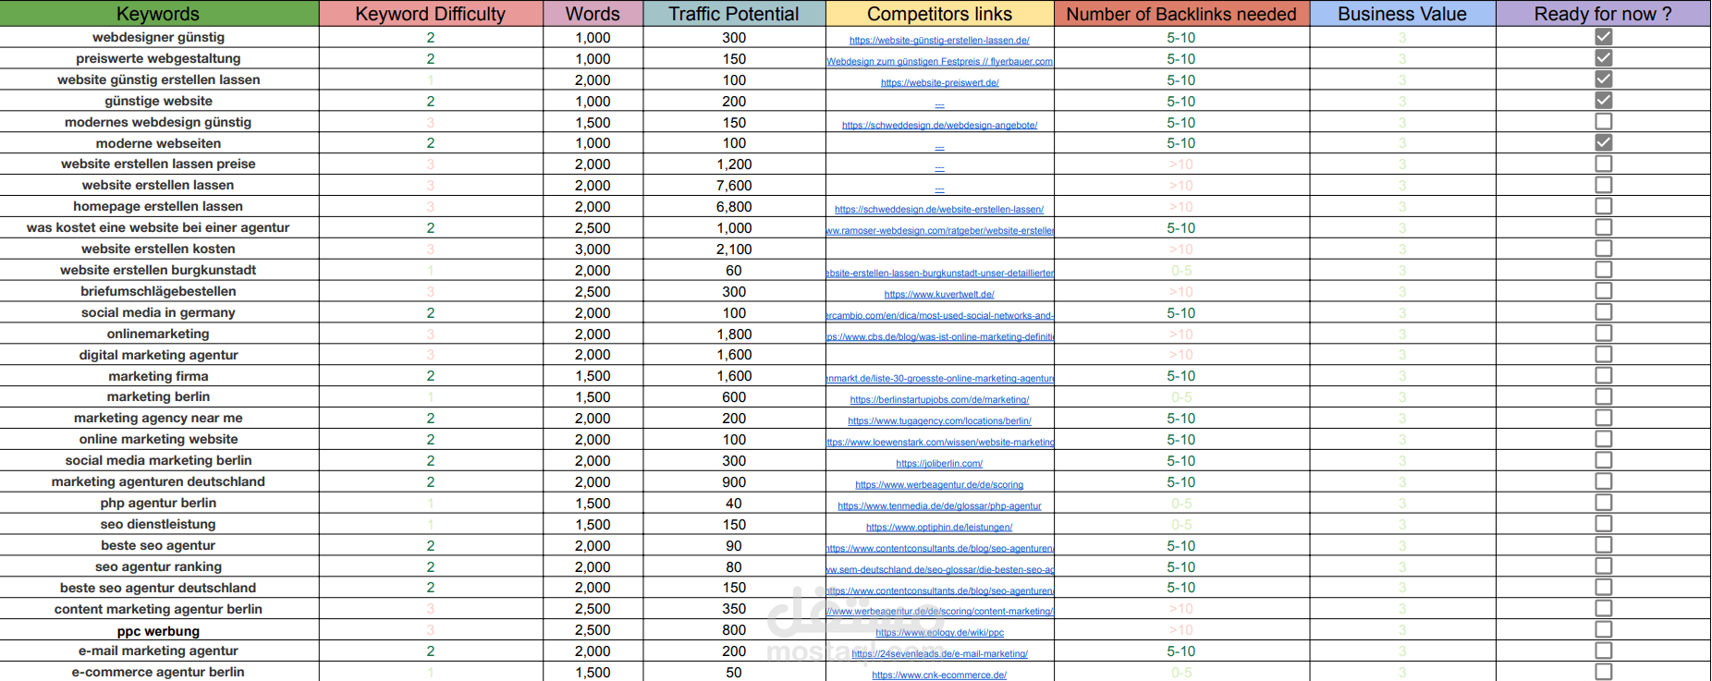
Task: Tick the homepage erstellen lassen checkbox
Action: pyautogui.click(x=1603, y=206)
